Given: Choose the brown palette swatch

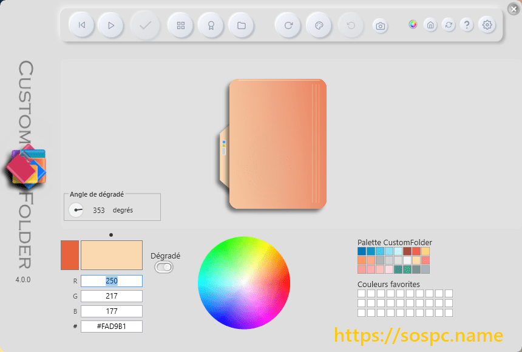Looking at the screenshot, I should (407, 251).
